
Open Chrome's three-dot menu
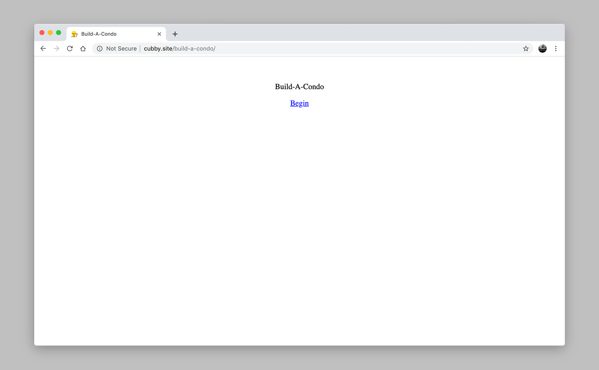[x=556, y=49]
